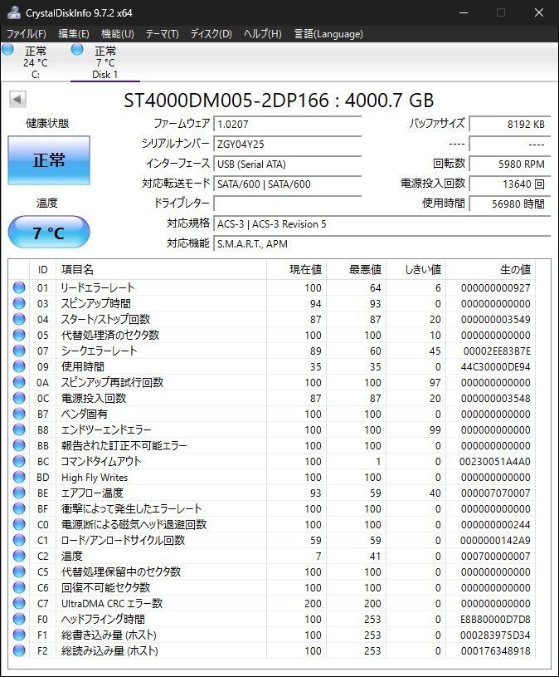The width and height of the screenshot is (559, 677).
Task: Click serial number field ZGY04Y25
Action: point(288,145)
